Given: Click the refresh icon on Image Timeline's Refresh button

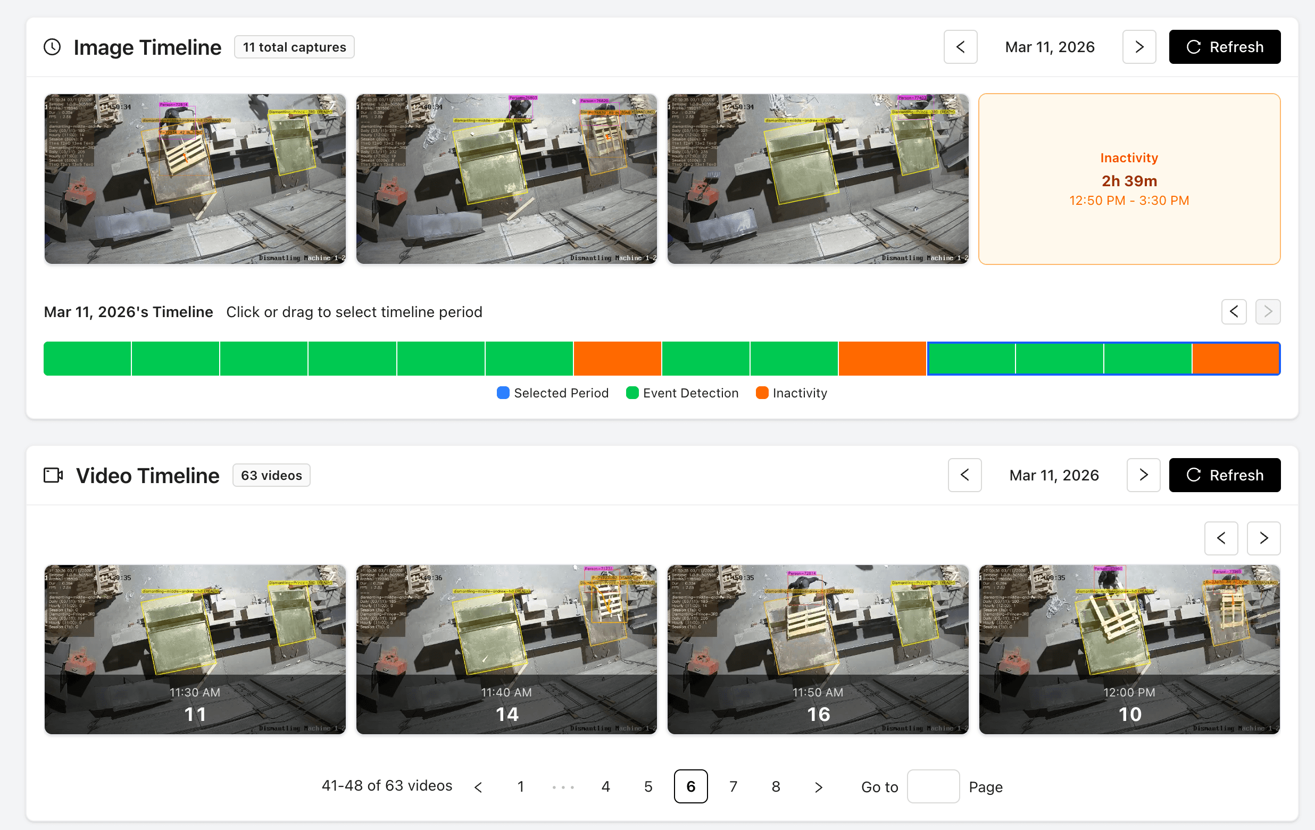Looking at the screenshot, I should click(1194, 47).
